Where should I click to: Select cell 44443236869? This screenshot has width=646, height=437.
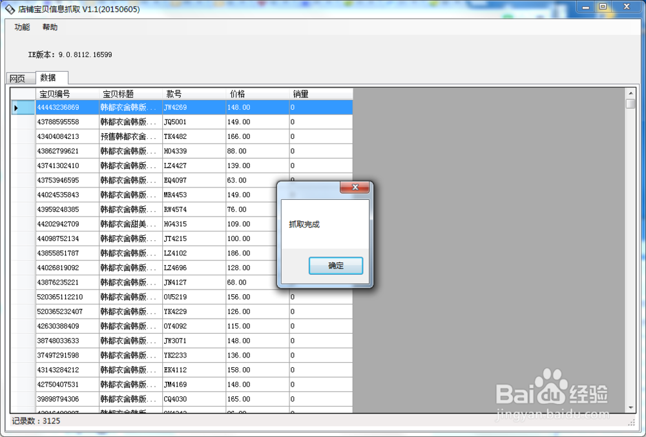pos(67,107)
